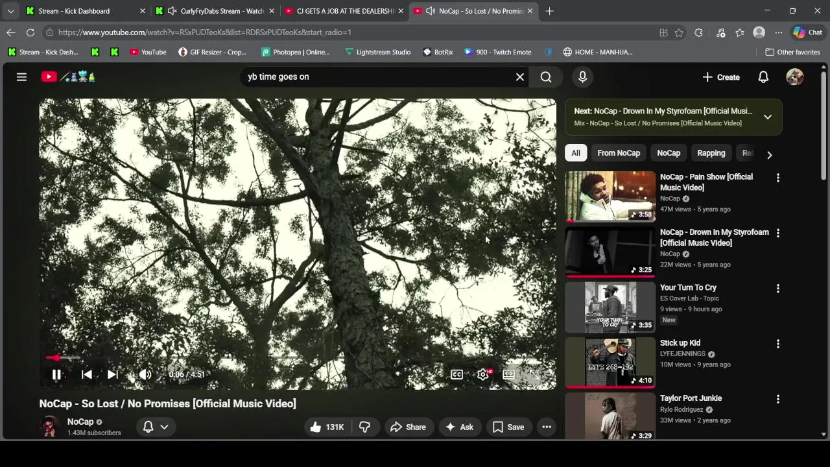
Task: Open the NoCap channel avatar
Action: 50,427
